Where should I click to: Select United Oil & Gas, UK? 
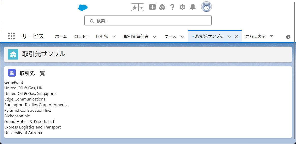[23, 88]
